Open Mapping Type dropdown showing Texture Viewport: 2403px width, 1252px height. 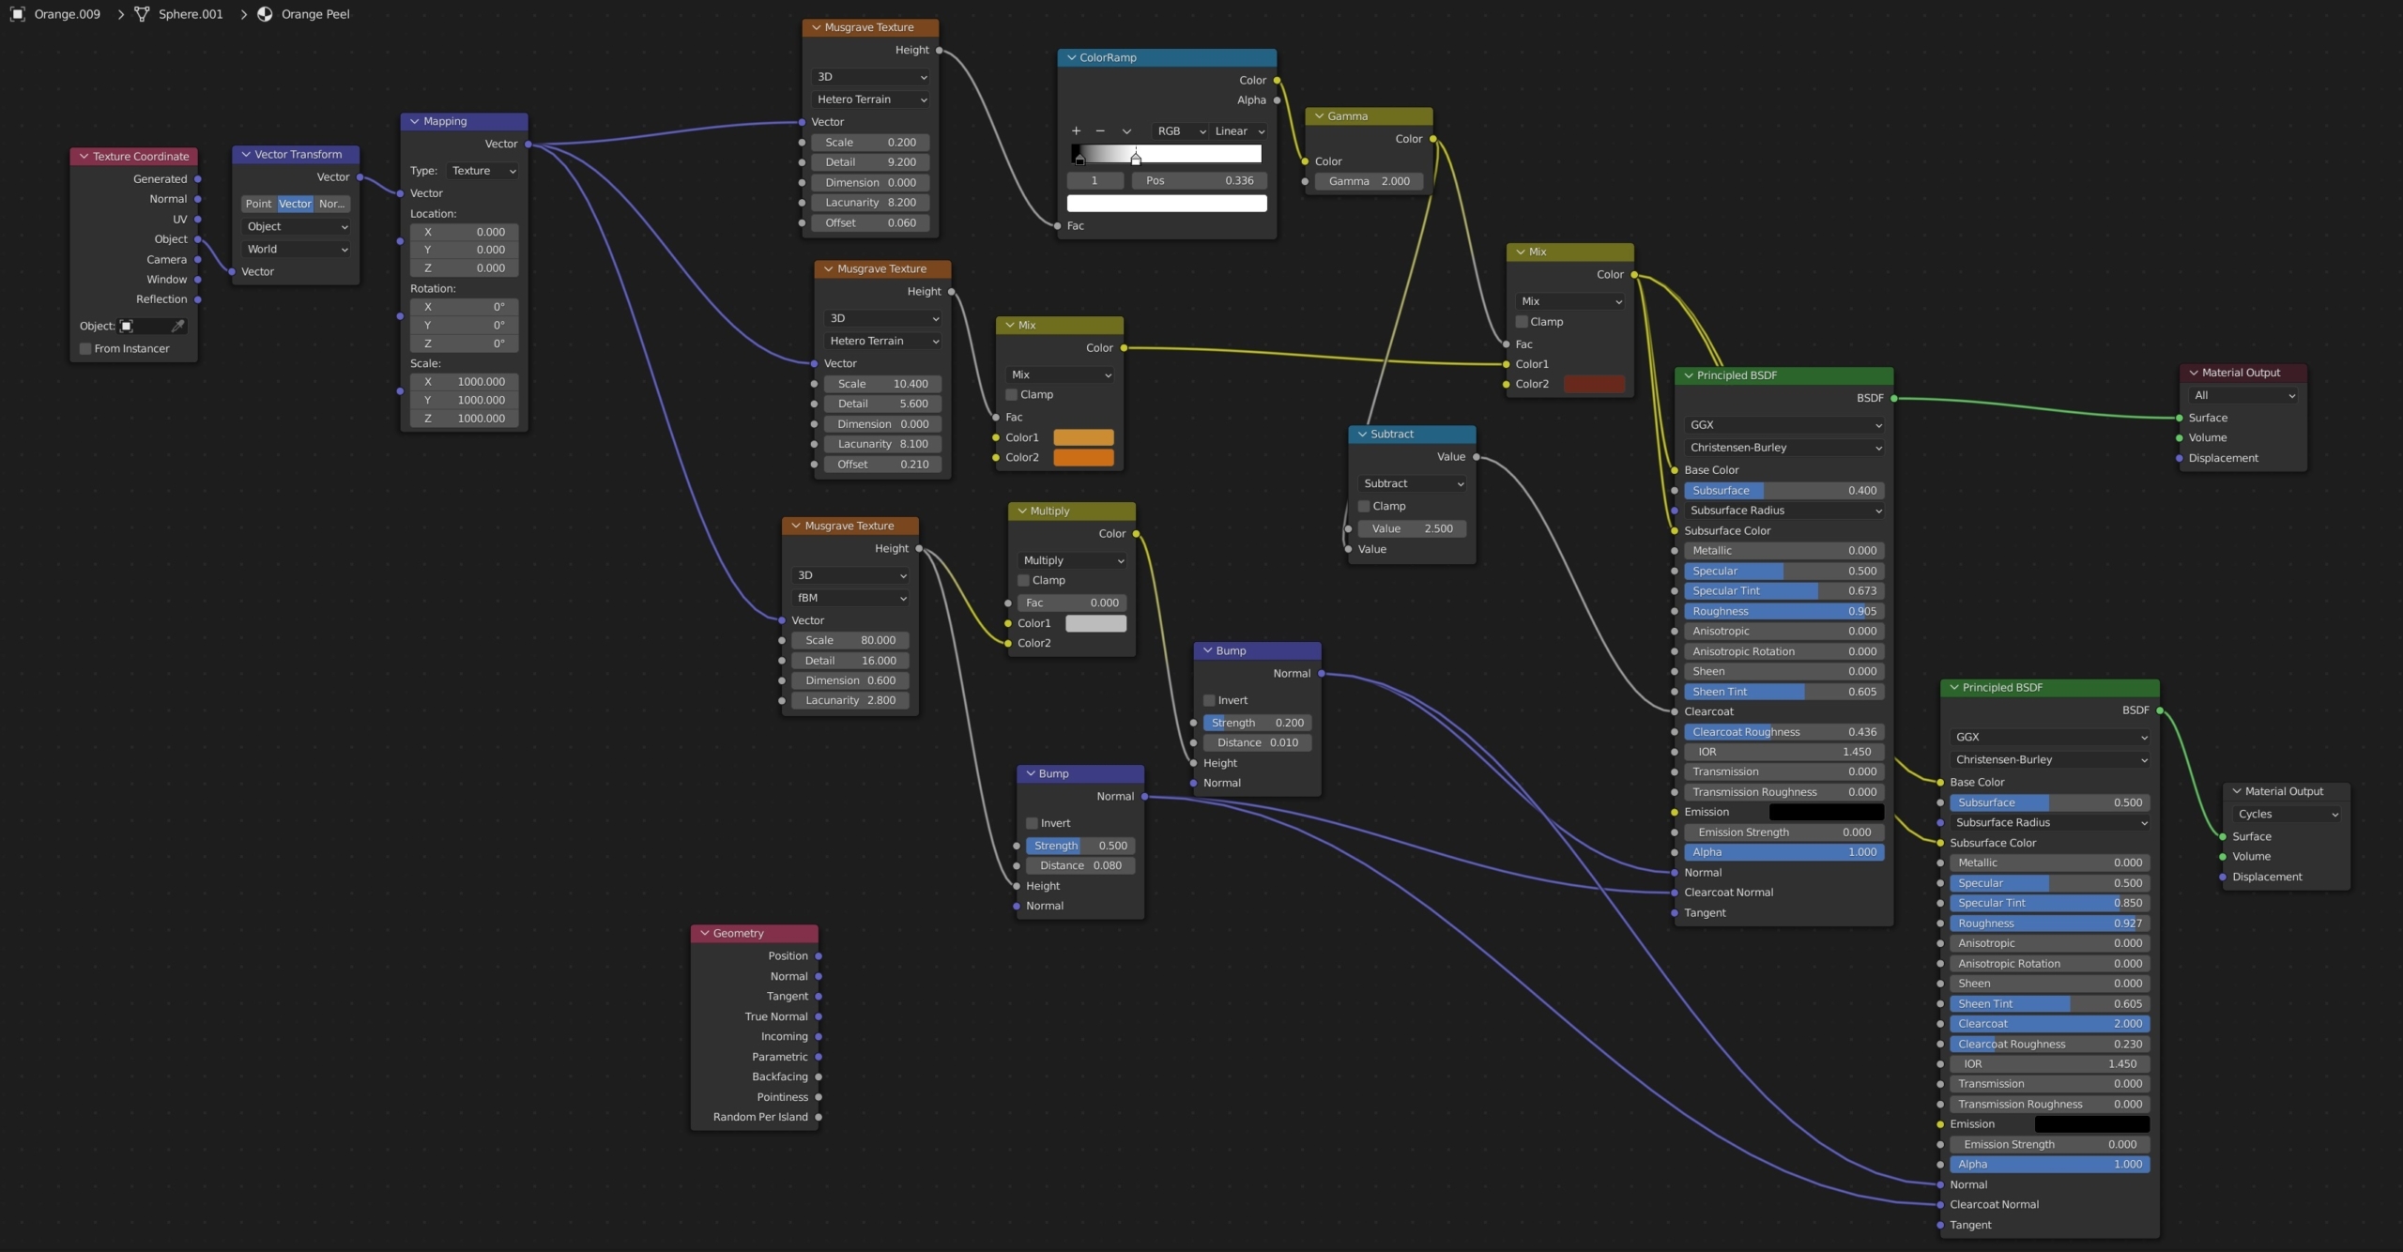coord(484,171)
